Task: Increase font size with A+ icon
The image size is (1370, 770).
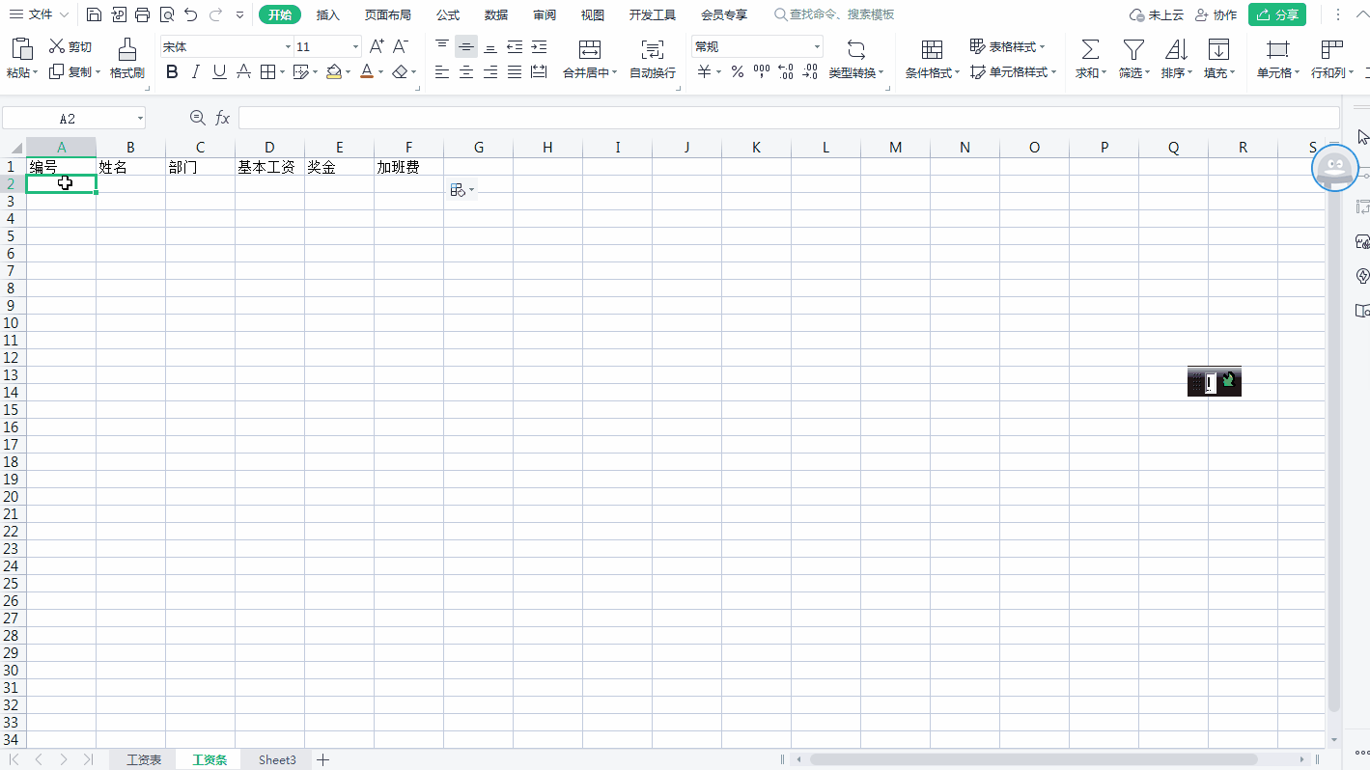Action: point(377,46)
